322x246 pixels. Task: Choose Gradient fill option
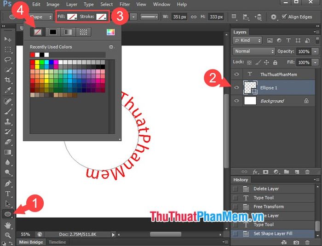68,32
